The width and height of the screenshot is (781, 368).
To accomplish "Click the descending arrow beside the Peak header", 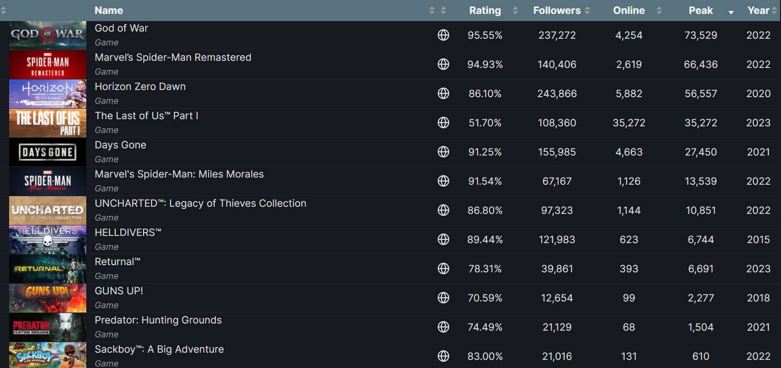I will click(x=731, y=12).
